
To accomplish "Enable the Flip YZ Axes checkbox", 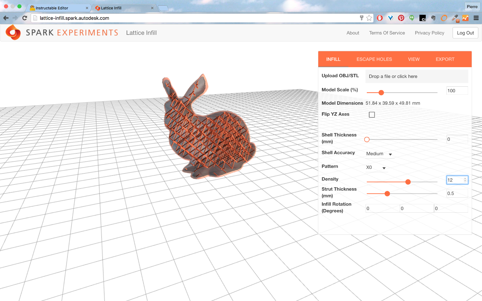I will [x=372, y=114].
